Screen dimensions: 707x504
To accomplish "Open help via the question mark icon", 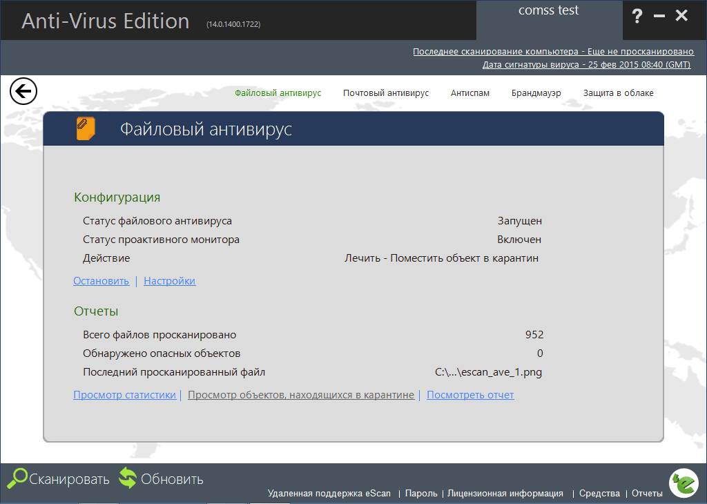I will pos(637,15).
